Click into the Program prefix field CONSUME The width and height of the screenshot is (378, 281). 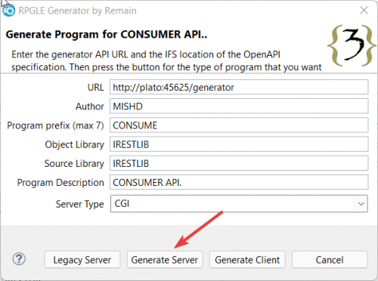239,125
